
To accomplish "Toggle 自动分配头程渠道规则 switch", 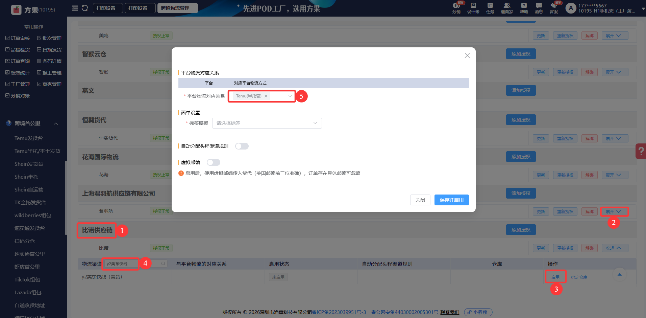I will tap(242, 146).
